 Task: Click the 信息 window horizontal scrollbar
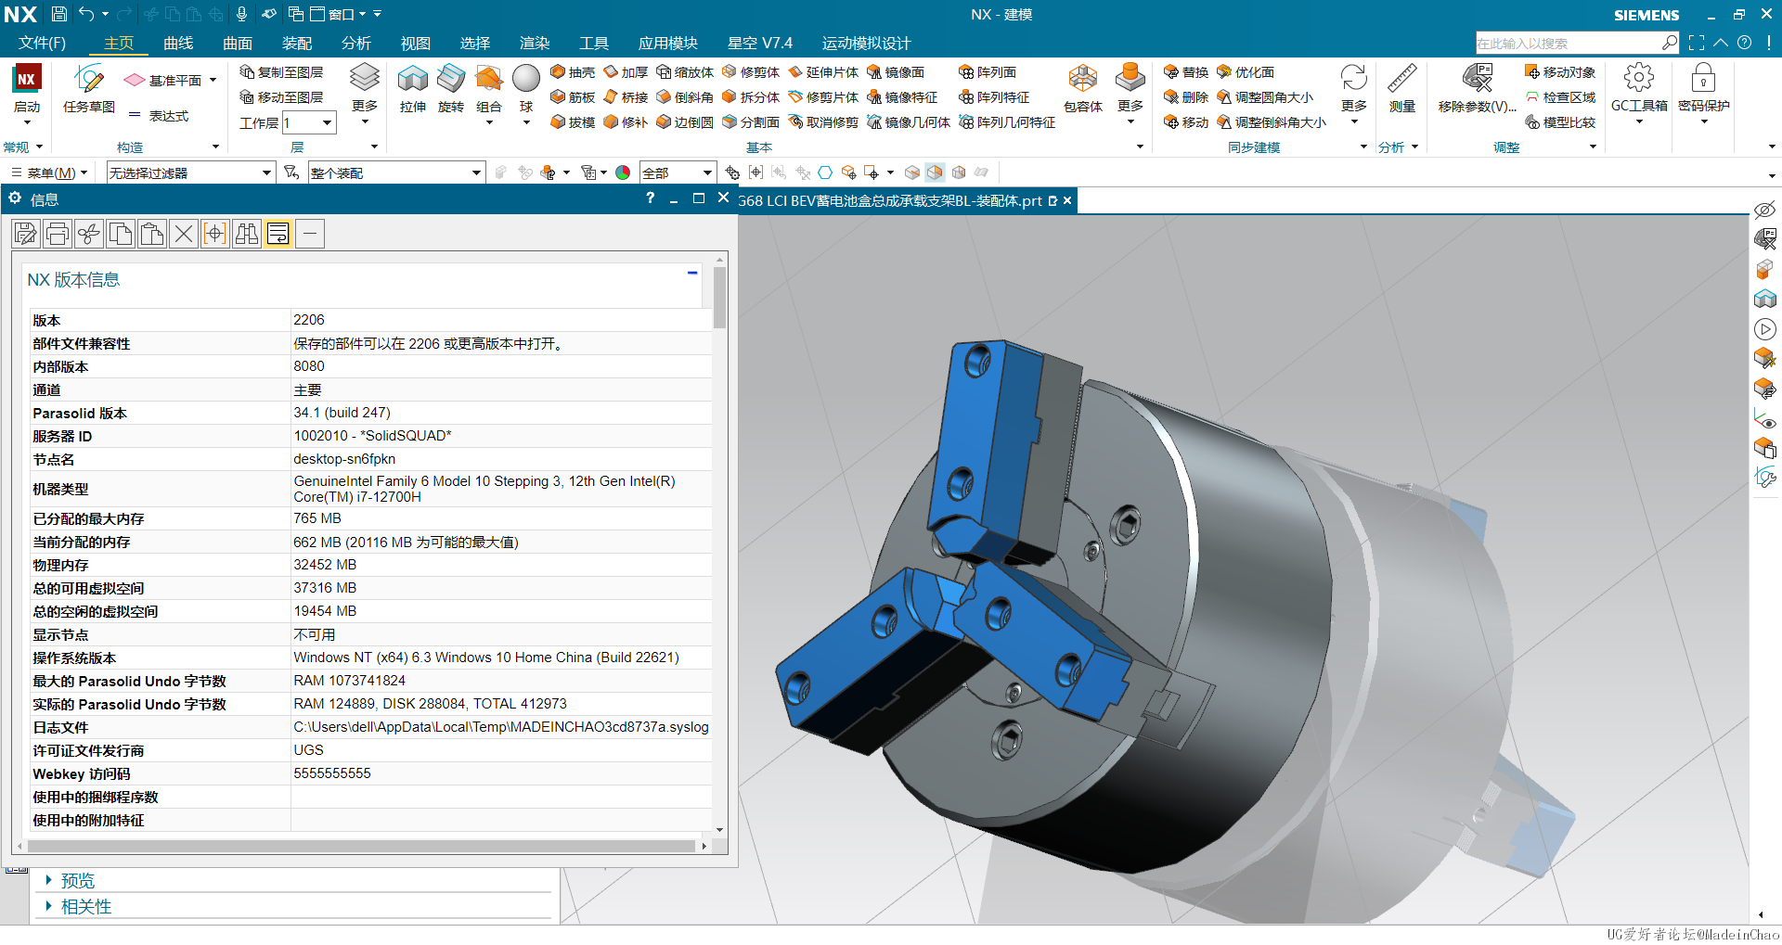362,846
